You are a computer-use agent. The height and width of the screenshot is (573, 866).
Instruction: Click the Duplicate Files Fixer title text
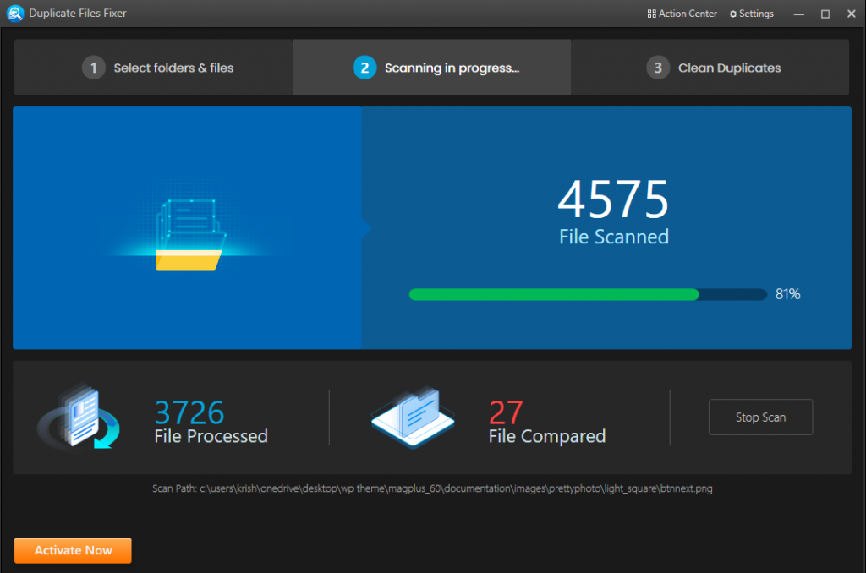click(x=77, y=14)
